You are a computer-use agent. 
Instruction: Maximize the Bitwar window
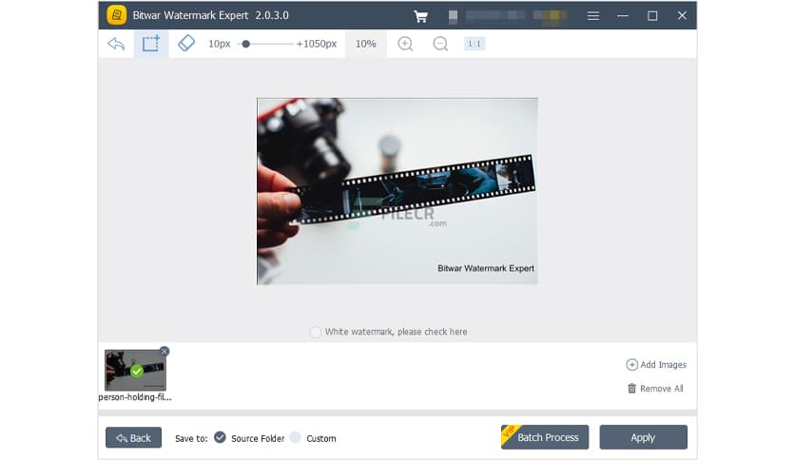[x=652, y=16]
